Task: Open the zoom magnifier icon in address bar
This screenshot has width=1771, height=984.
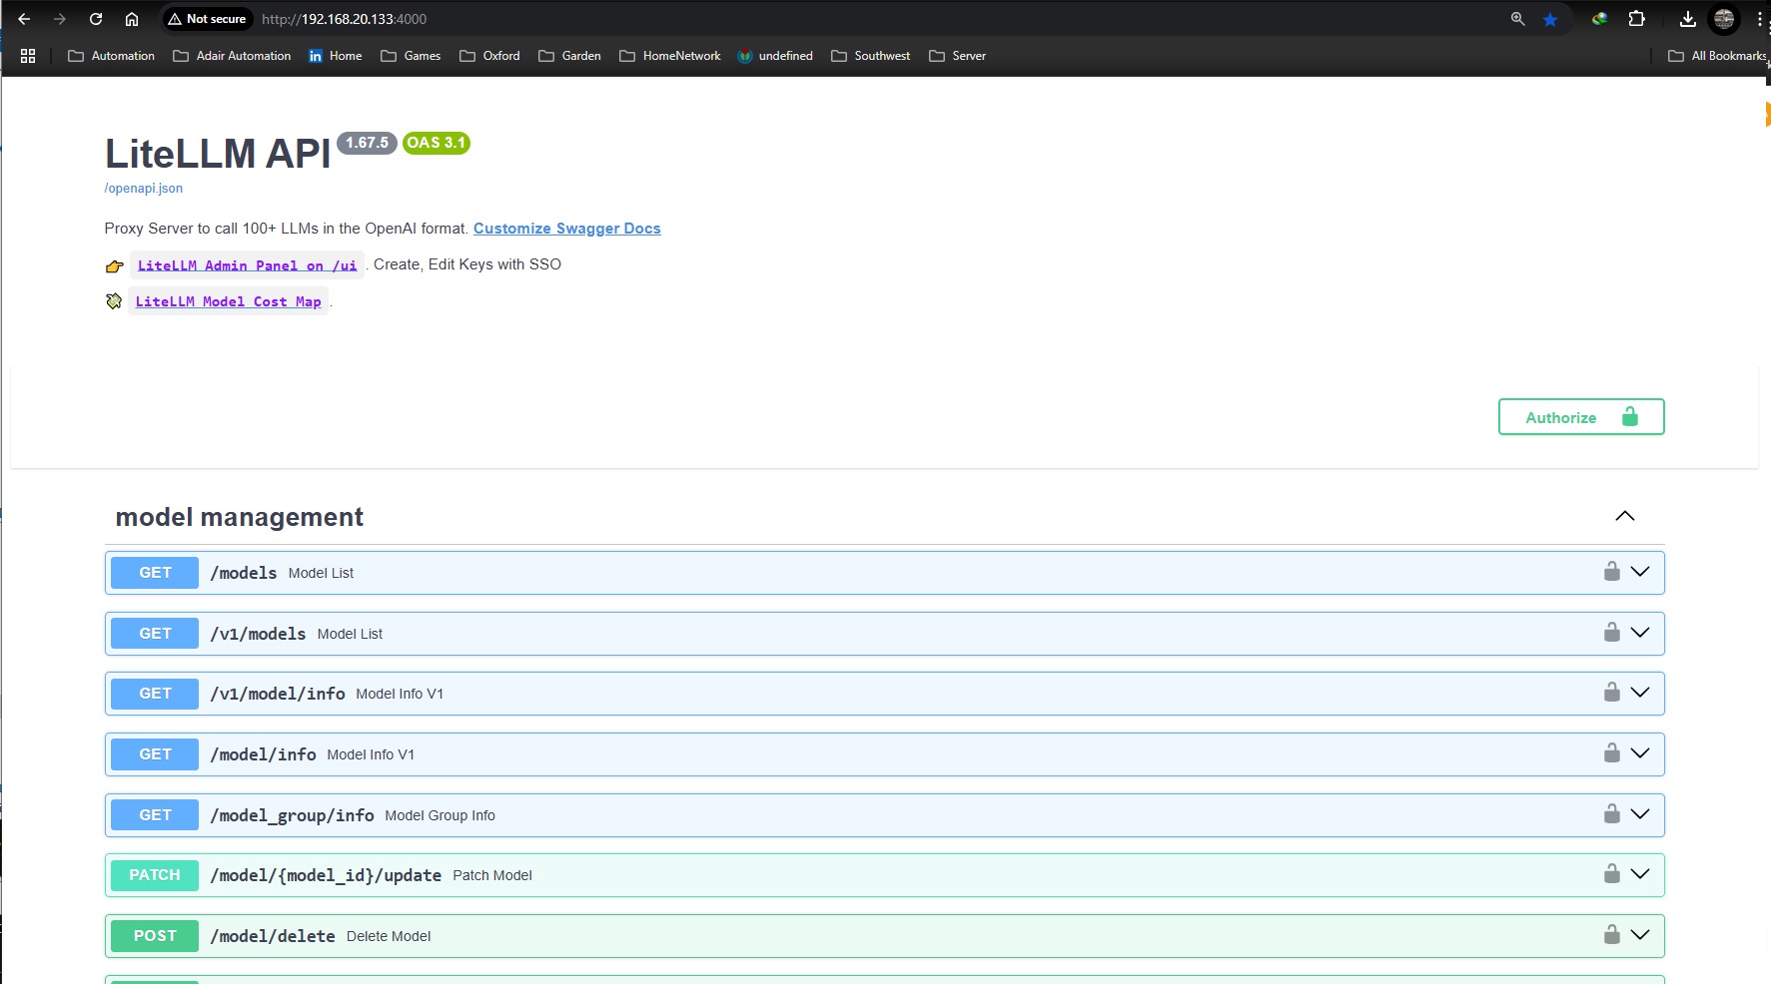Action: tap(1518, 19)
